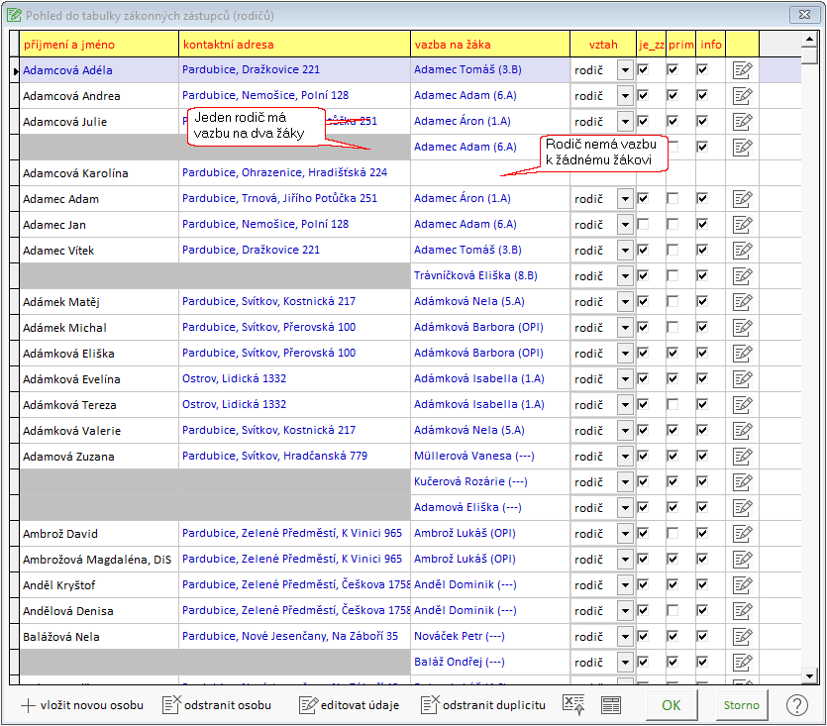The height and width of the screenshot is (726, 827).
Task: Click edit icon for Balážová Nela row
Action: pyautogui.click(x=742, y=636)
